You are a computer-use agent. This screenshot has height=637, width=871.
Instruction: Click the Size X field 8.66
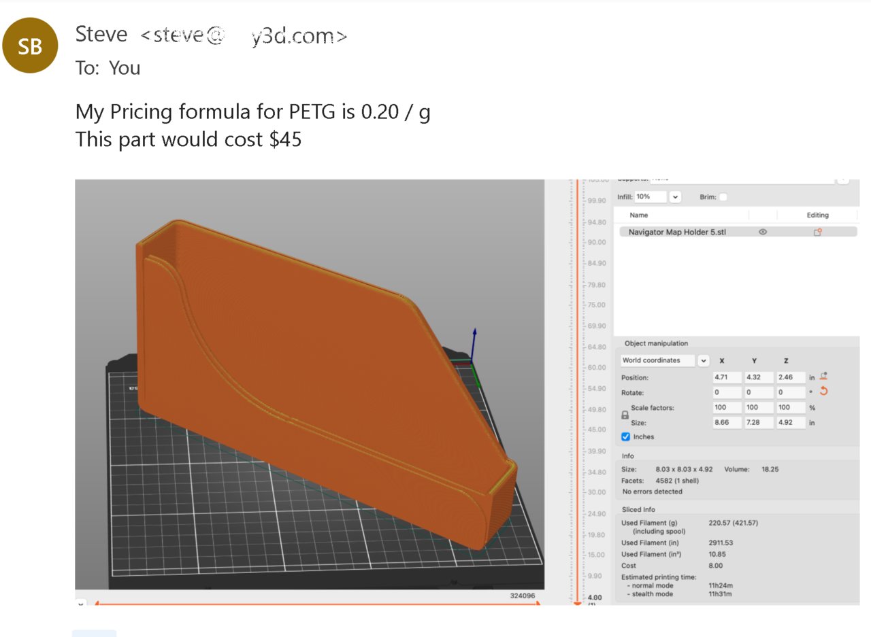(x=727, y=423)
